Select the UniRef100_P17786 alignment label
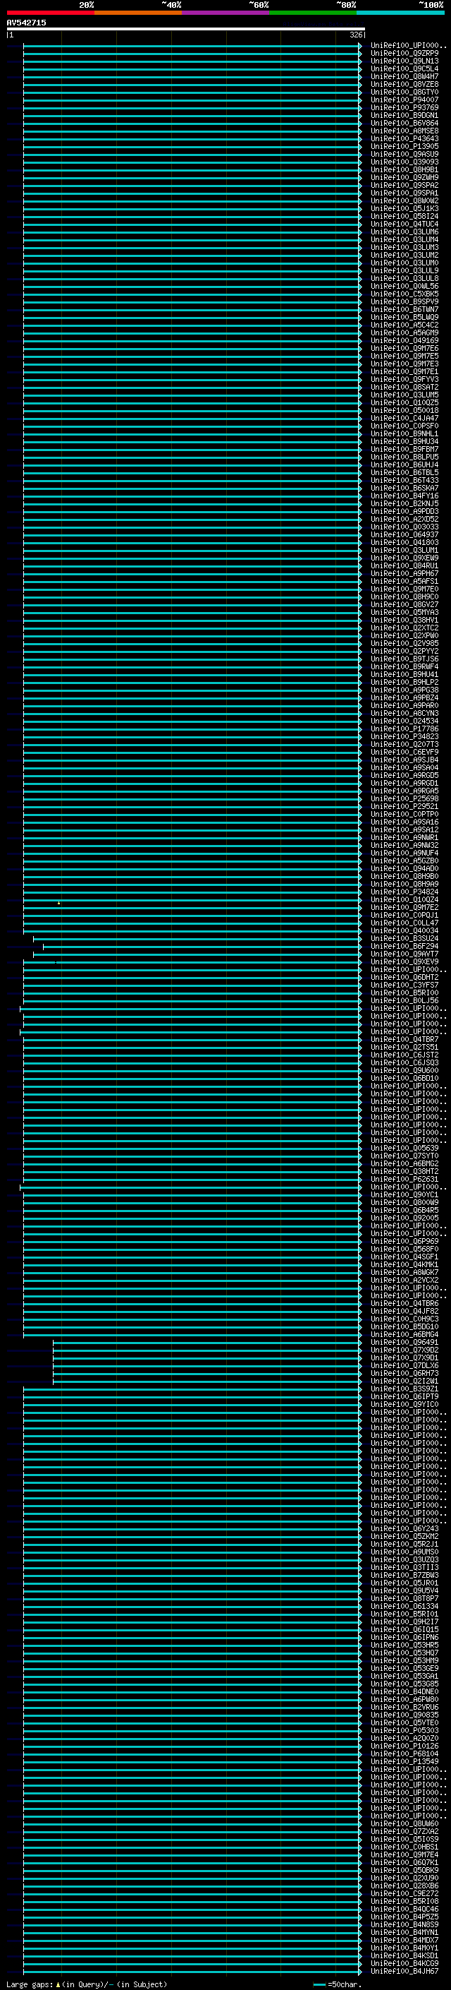Image resolution: width=451 pixels, height=1990 pixels. coord(404,729)
